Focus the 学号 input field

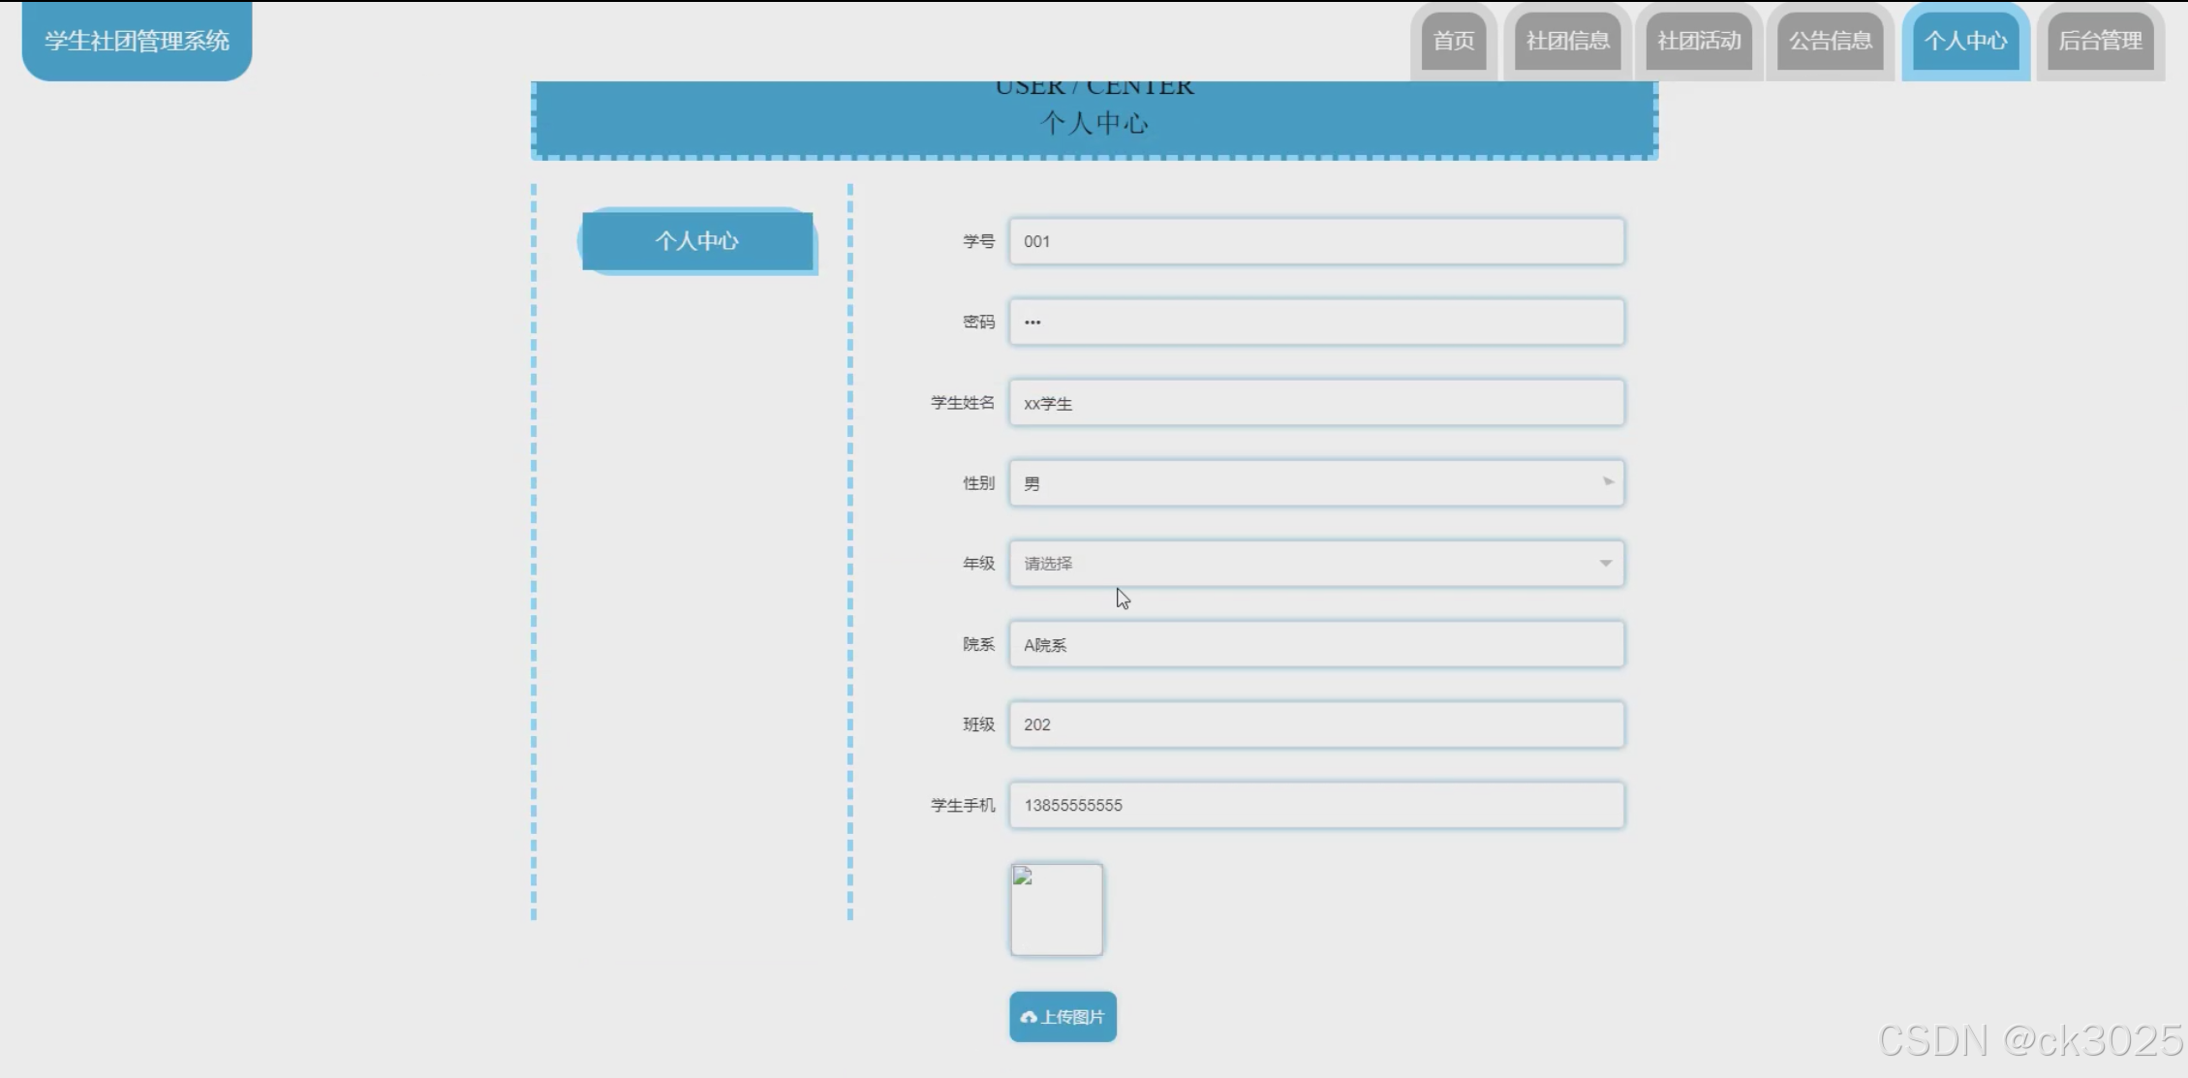tap(1315, 241)
